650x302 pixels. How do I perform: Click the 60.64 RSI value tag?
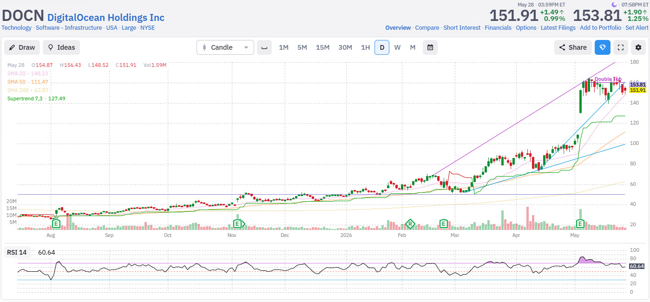coord(637,266)
